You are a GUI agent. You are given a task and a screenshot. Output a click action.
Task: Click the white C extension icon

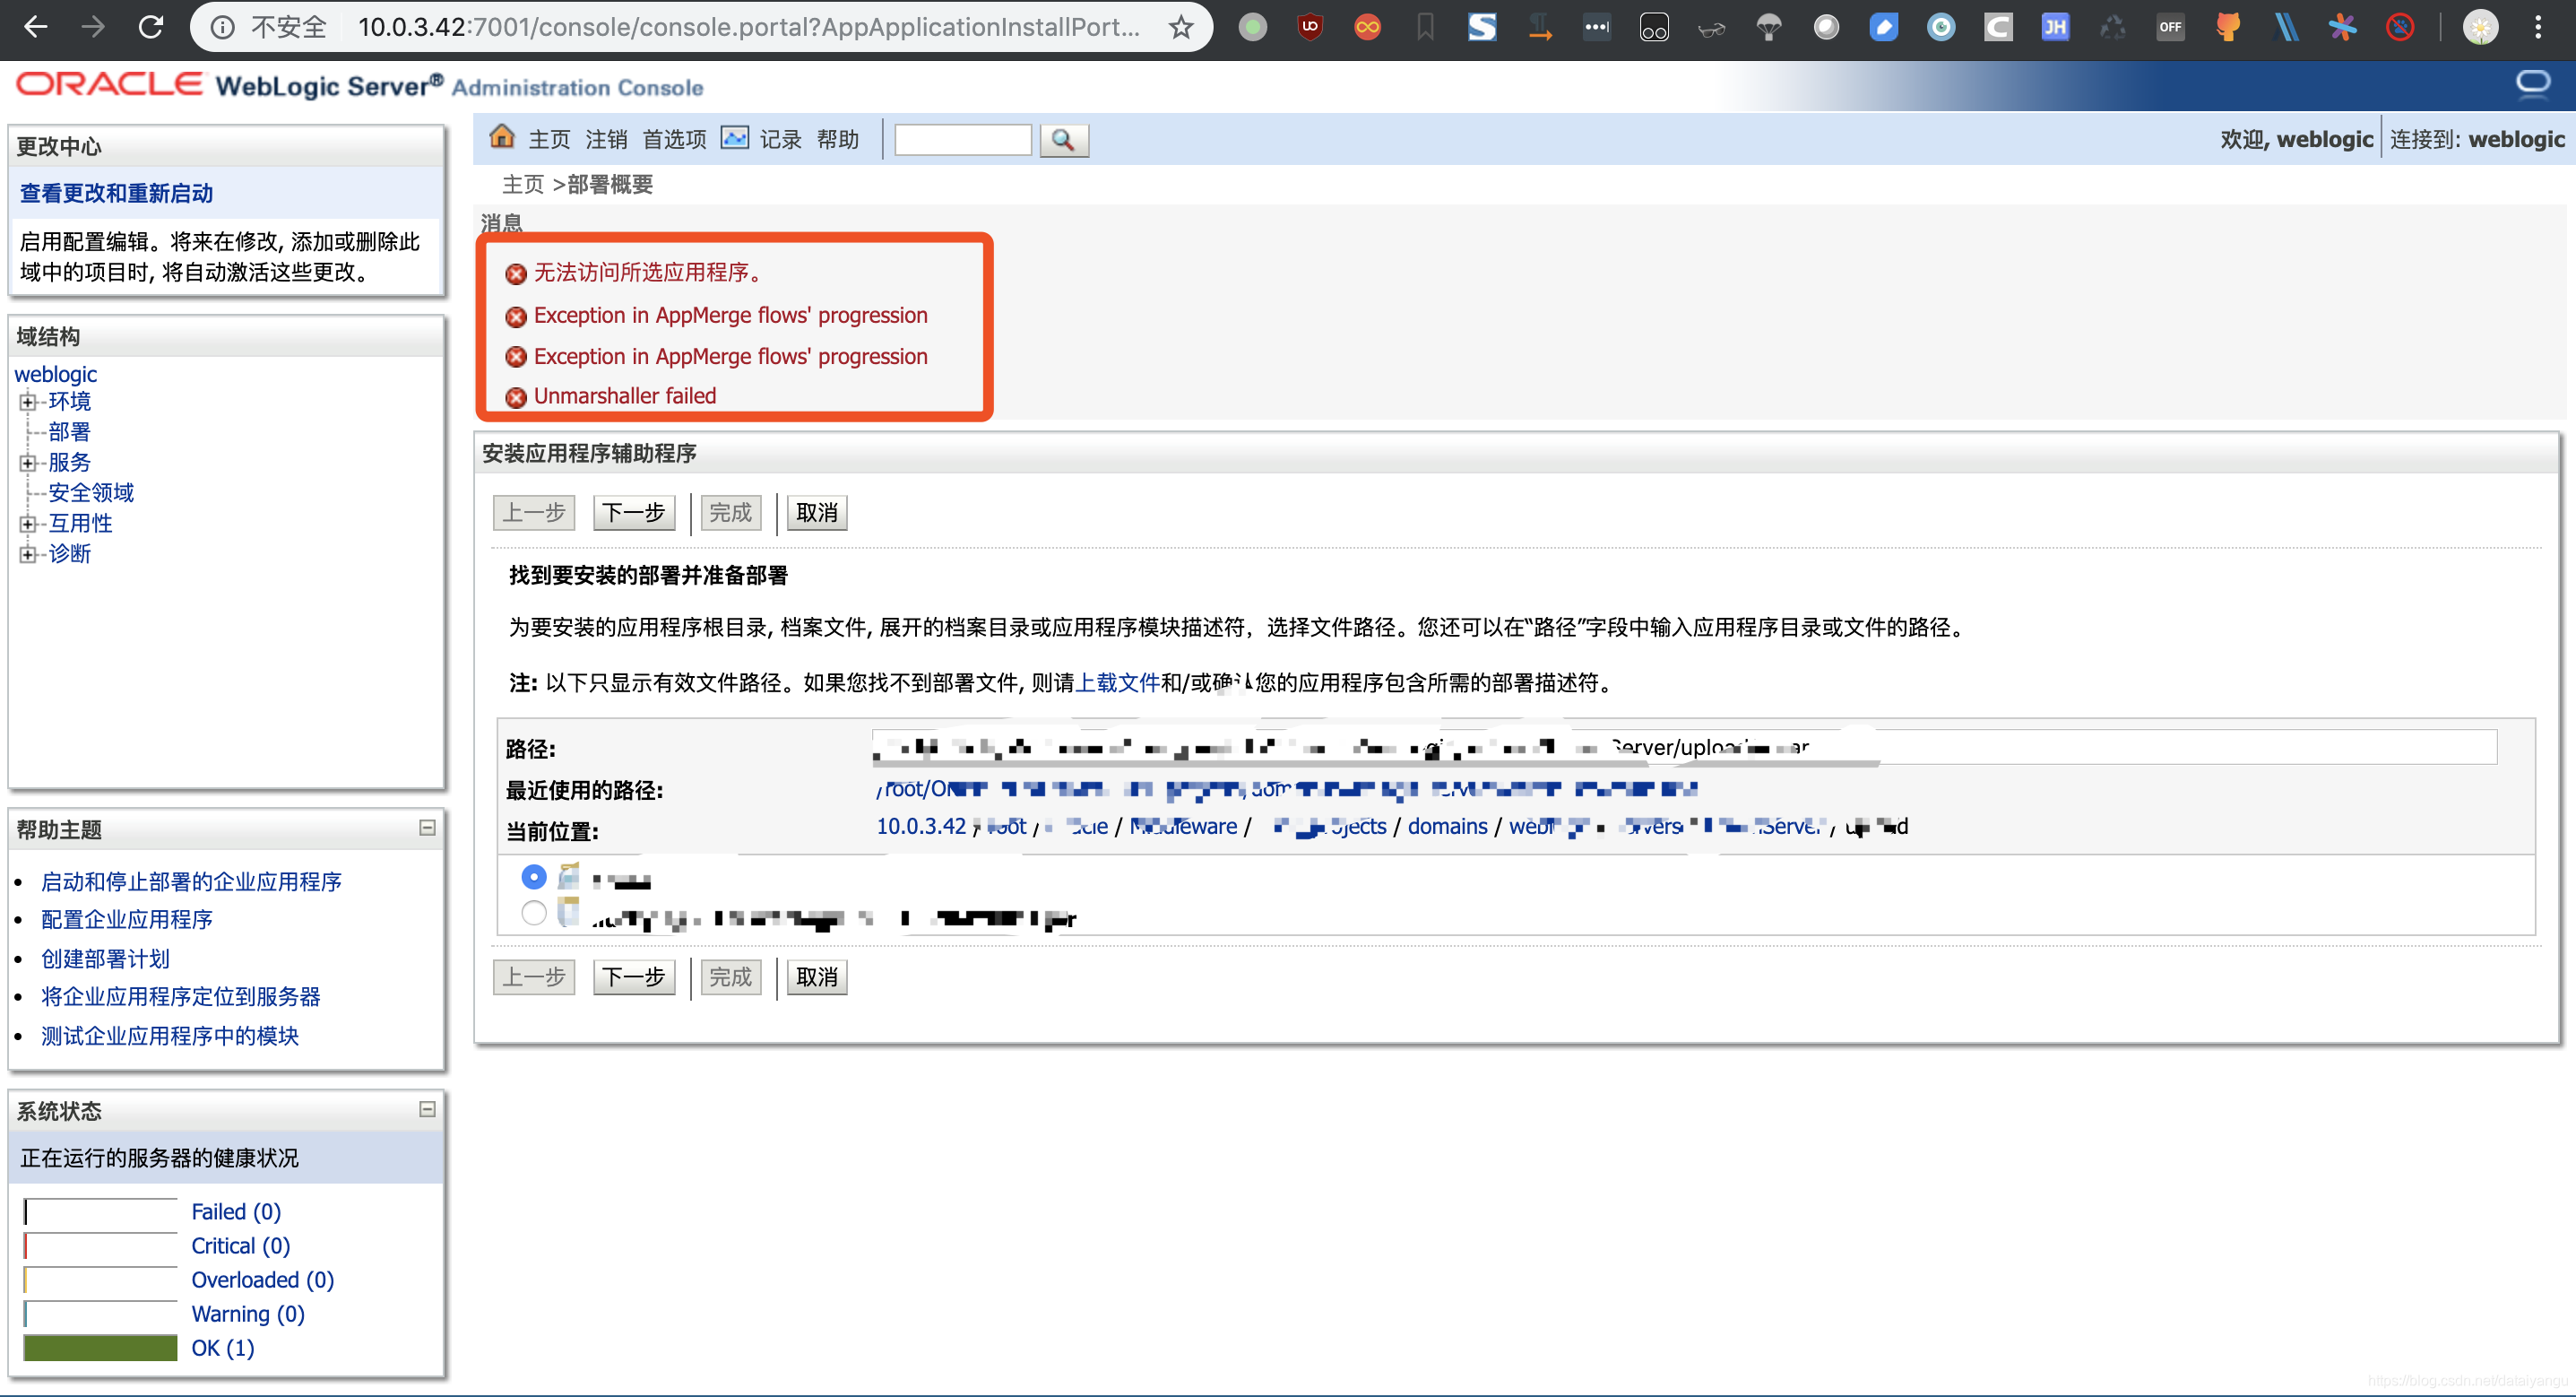[1998, 27]
